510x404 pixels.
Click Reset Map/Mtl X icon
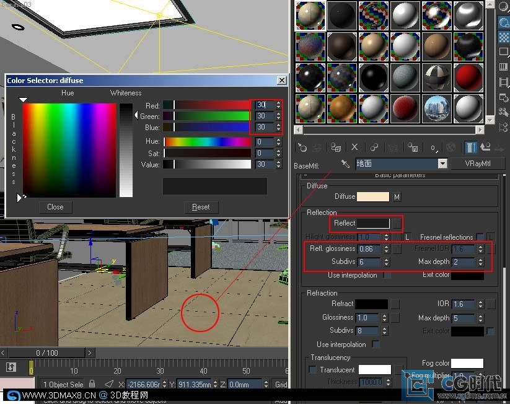(x=354, y=147)
